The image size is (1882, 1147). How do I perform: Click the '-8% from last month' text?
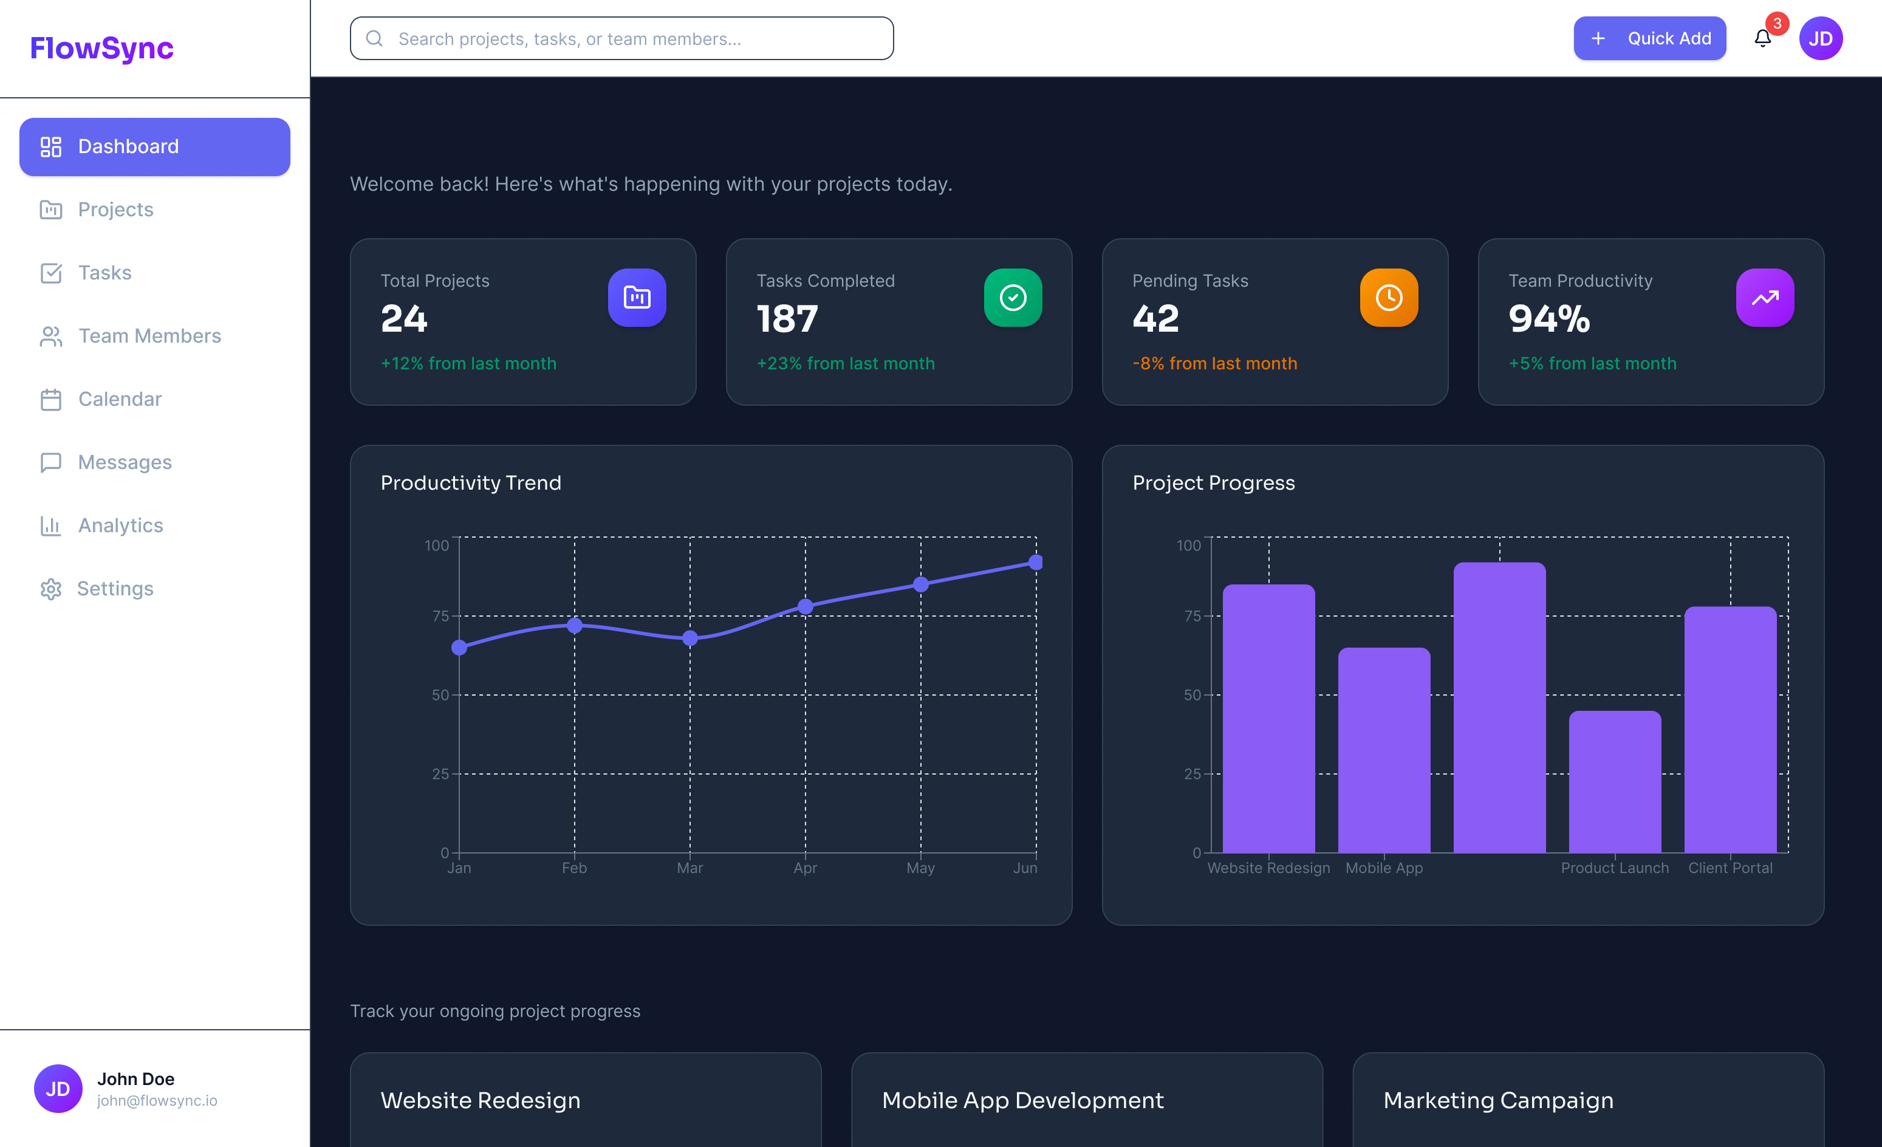(x=1214, y=363)
